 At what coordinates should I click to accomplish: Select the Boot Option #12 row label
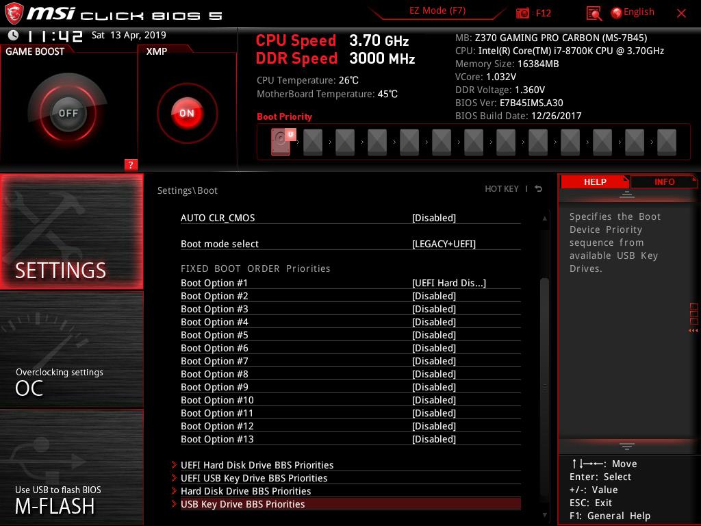coord(217,426)
